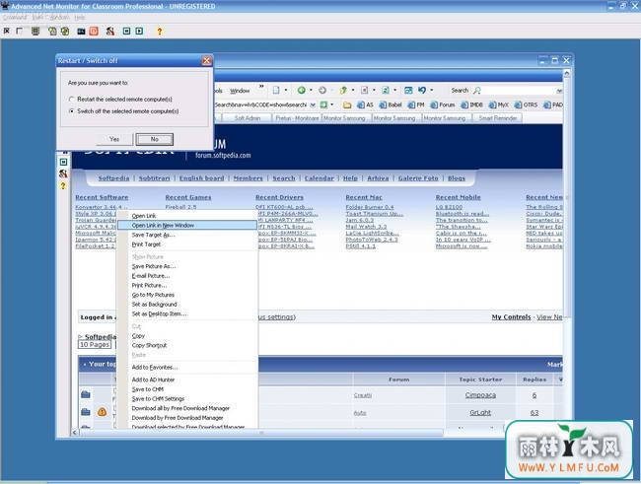The width and height of the screenshot is (641, 484).
Task: Click the magnifier icon beside Search
Action: 477,91
